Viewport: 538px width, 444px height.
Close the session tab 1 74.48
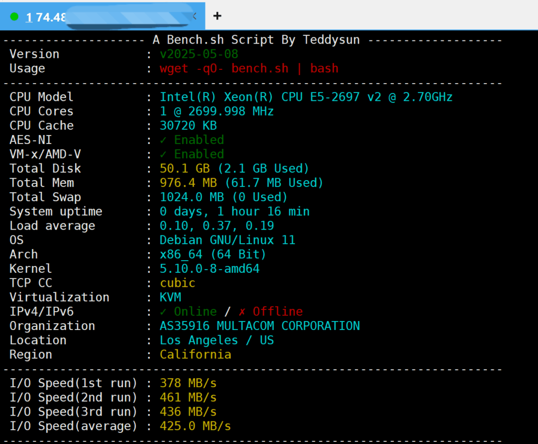[x=195, y=16]
